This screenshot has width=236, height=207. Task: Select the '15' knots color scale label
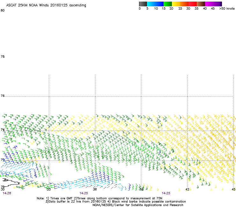tap(164, 9)
